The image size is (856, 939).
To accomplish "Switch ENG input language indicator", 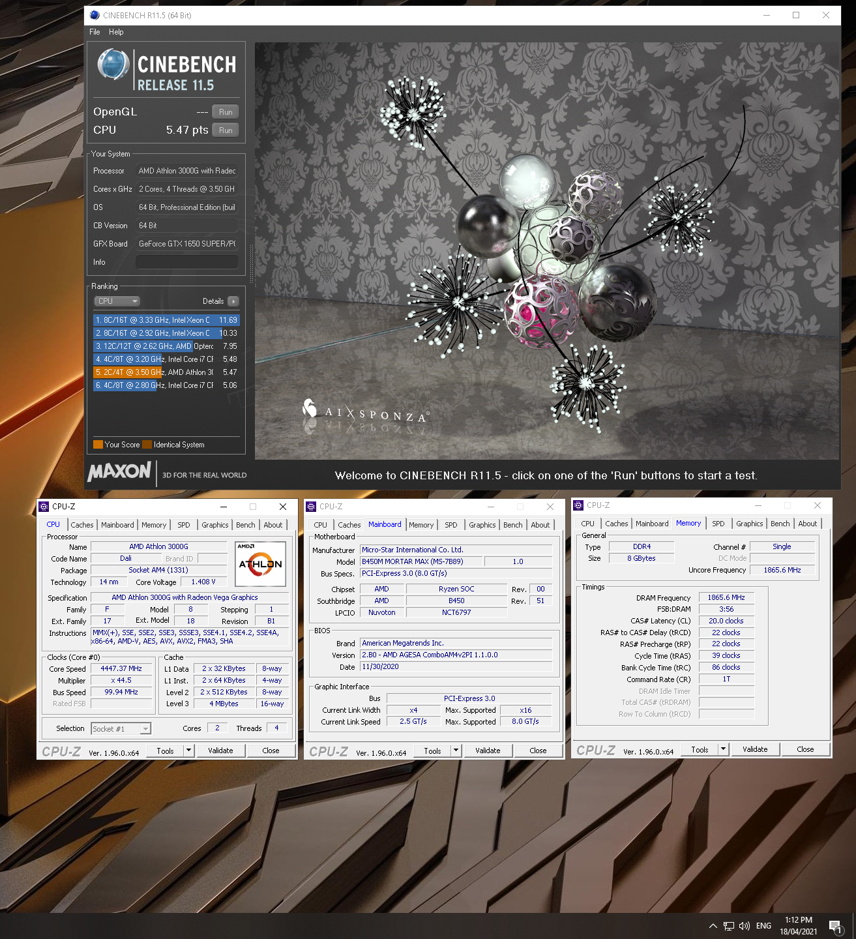I will click(x=763, y=926).
